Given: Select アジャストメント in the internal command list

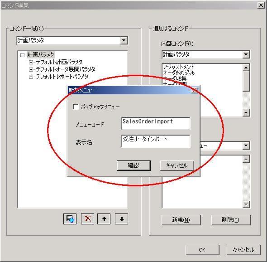Looking at the screenshot, I should [179, 67].
